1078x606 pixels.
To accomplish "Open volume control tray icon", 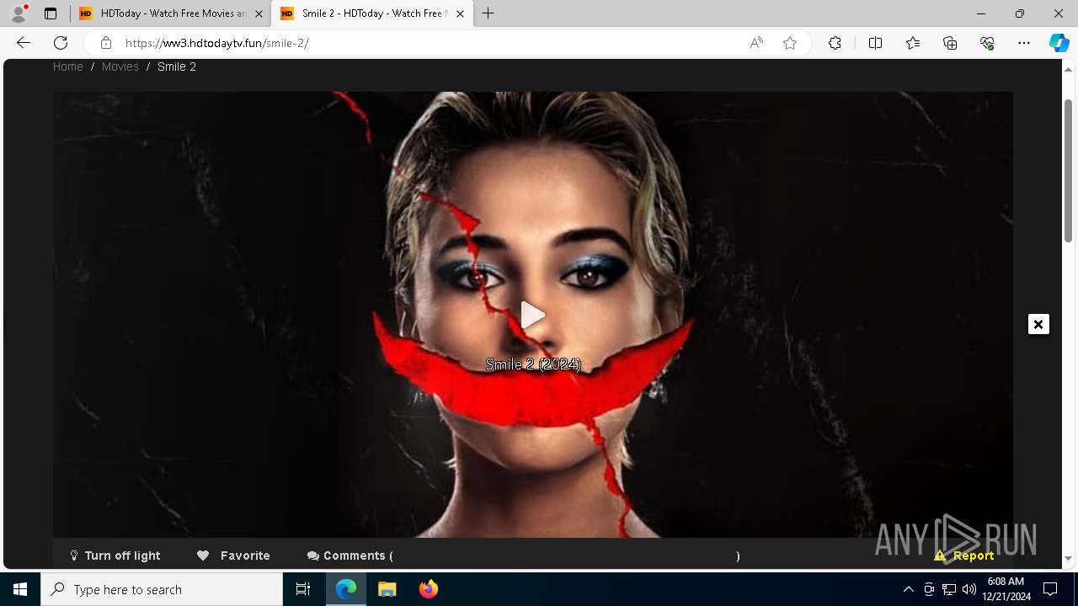I will 969,589.
